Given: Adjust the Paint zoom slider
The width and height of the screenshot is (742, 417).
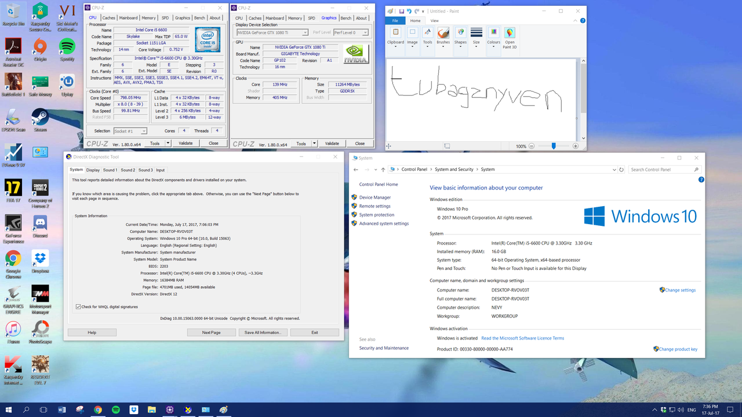Looking at the screenshot, I should click(554, 146).
